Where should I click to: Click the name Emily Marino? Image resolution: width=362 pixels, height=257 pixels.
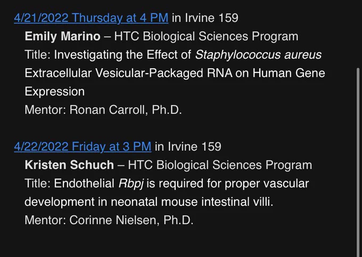click(63, 36)
